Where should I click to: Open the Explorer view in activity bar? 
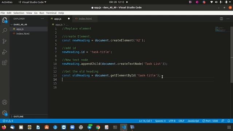click(4, 20)
